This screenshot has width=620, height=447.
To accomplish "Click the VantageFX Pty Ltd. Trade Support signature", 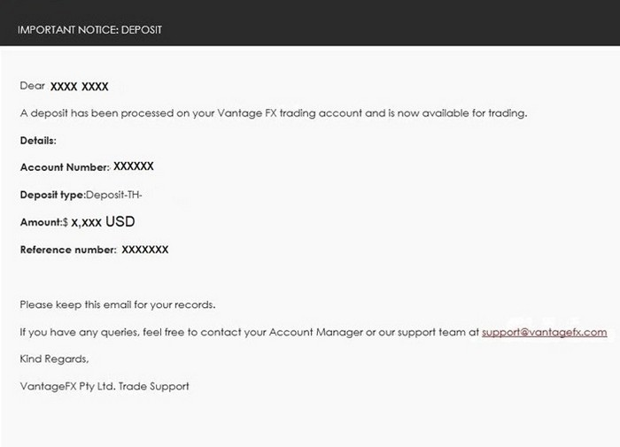I will click(105, 386).
